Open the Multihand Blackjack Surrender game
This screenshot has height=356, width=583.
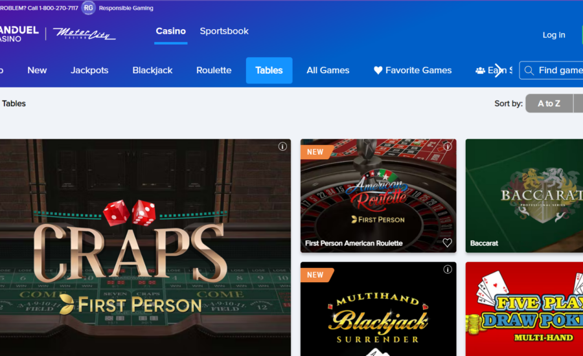click(378, 309)
